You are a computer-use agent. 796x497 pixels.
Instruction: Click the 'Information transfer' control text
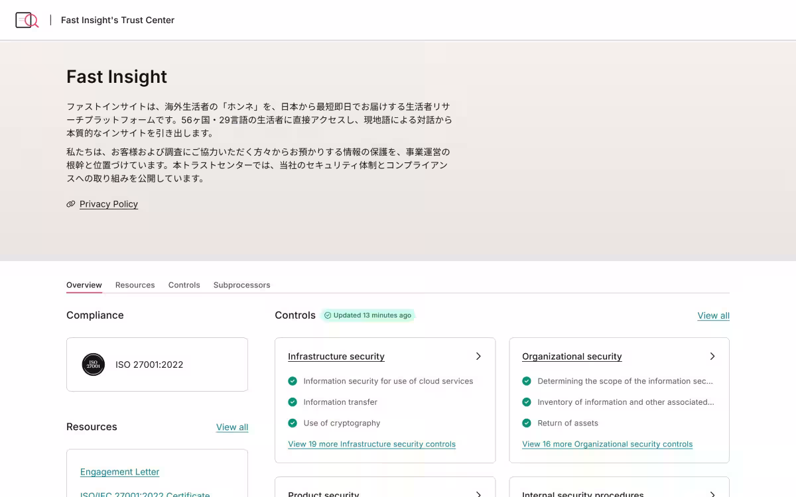pyautogui.click(x=340, y=402)
